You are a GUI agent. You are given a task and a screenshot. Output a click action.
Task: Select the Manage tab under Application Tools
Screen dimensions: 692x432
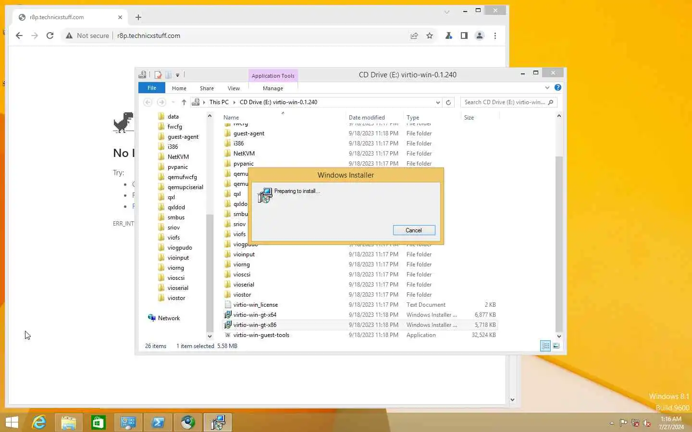(273, 88)
